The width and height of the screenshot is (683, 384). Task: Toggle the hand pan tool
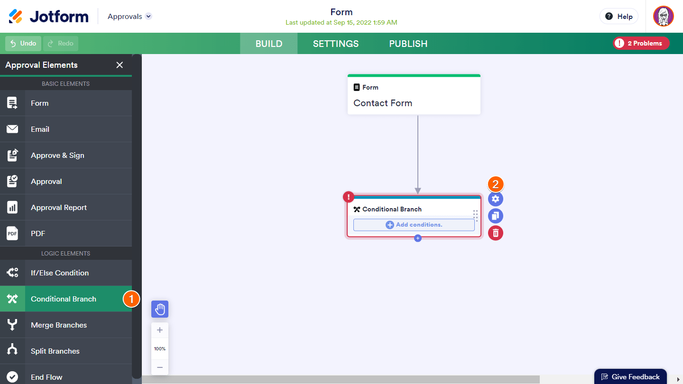[160, 309]
